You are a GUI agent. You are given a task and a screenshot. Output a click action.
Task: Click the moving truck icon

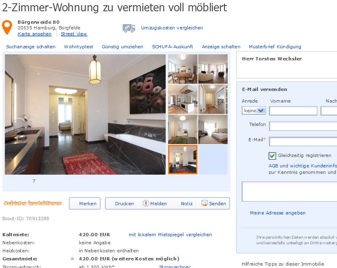pos(129,28)
